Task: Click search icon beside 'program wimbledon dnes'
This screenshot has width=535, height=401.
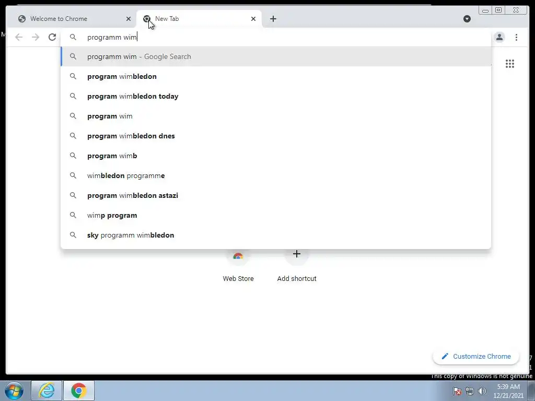Action: click(x=73, y=136)
